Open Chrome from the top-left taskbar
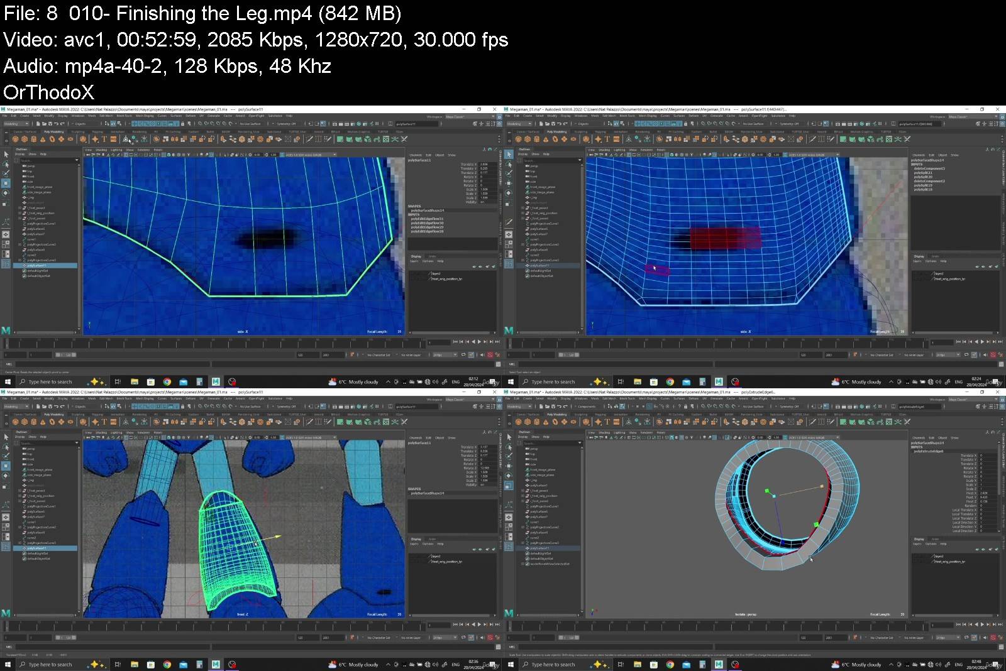The height and width of the screenshot is (671, 1006). click(167, 381)
